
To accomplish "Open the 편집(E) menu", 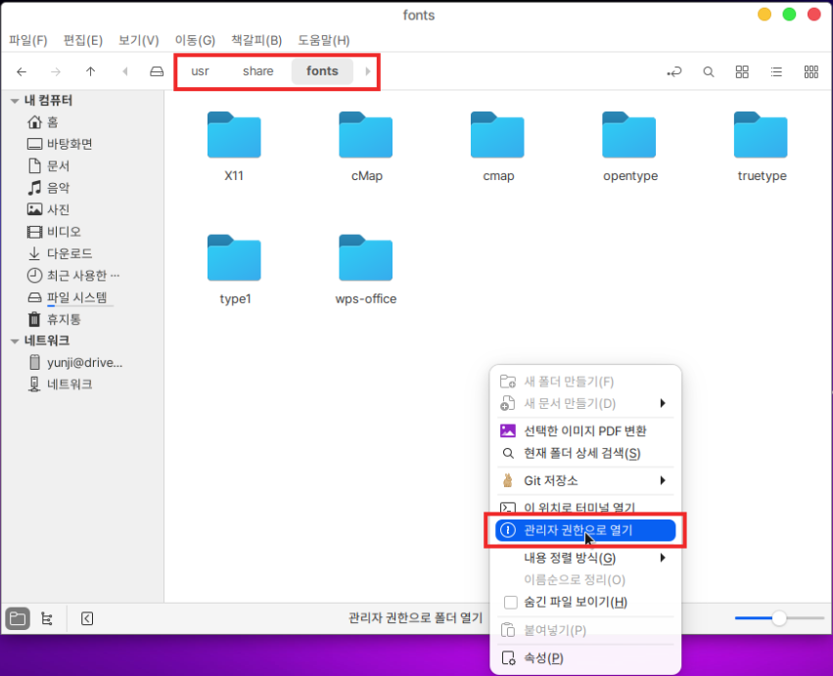I will [x=82, y=40].
